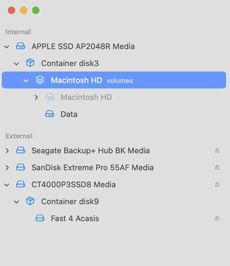Screen dimensions: 230x266
Task: Collapse the CT4000P3SSD8 Media tree
Action: tap(7, 185)
